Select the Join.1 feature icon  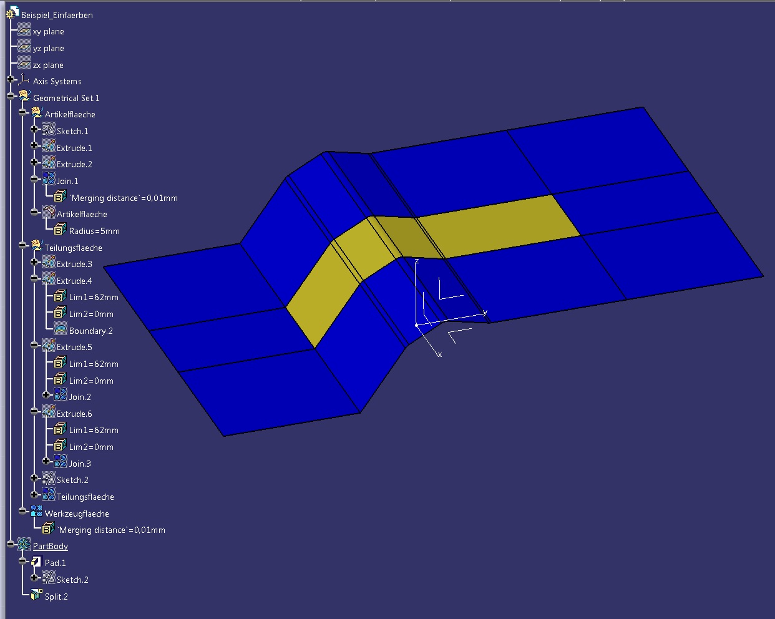tap(49, 180)
